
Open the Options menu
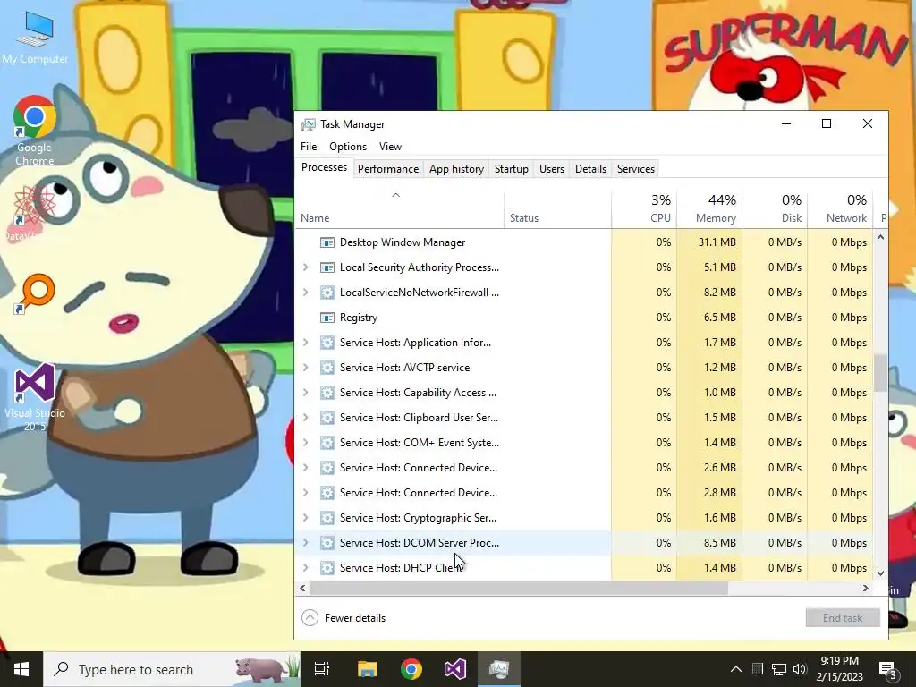(348, 147)
